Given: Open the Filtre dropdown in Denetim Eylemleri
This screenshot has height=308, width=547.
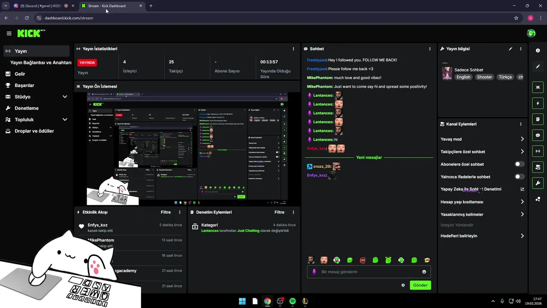Looking at the screenshot, I should tap(279, 212).
